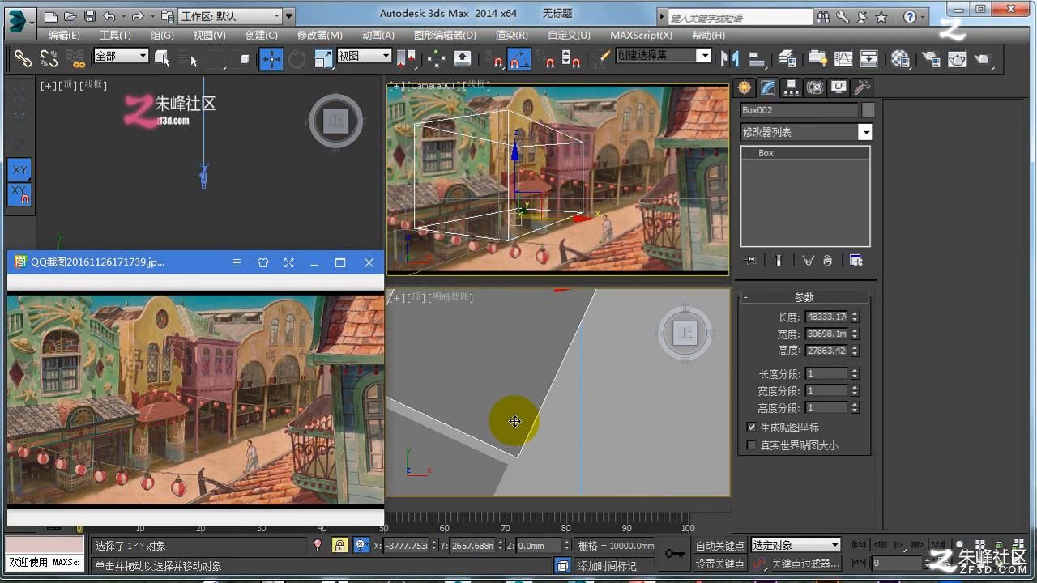Open the 选定对象 key filter dropdown

tap(796, 545)
